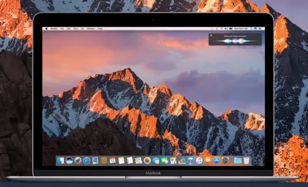Image resolution: width=308 pixels, height=187 pixels.
Task: Open Reminders list icon in dock
Action: tap(130, 160)
